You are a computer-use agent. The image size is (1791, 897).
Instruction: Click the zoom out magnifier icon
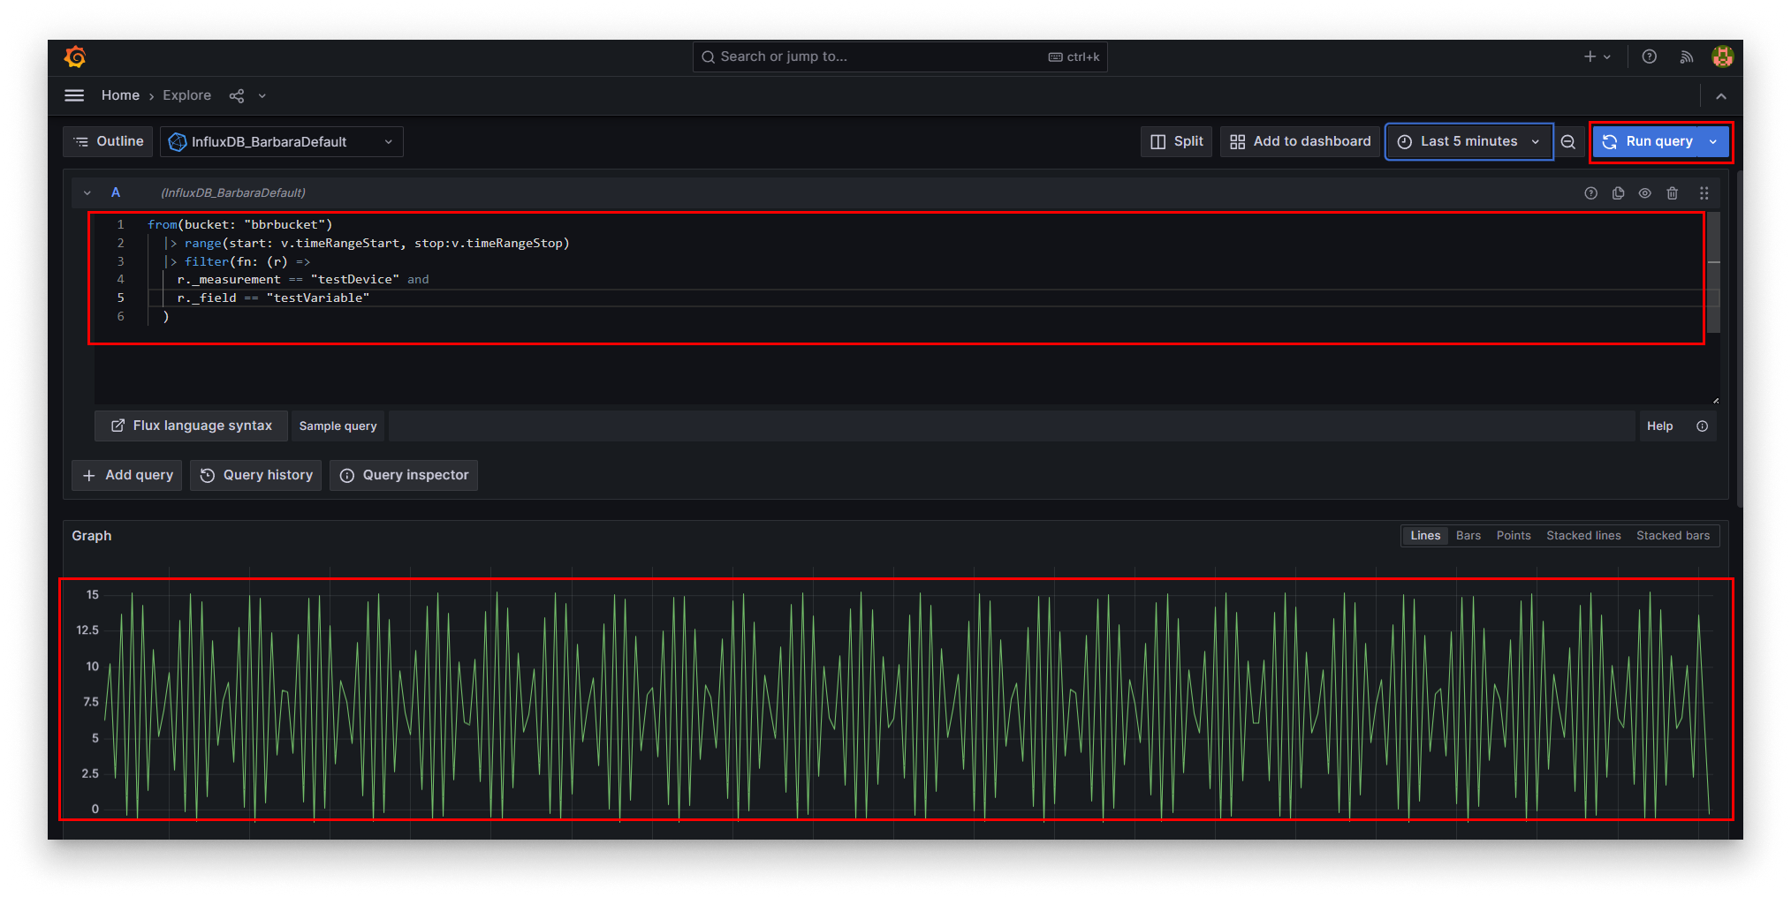(1568, 141)
